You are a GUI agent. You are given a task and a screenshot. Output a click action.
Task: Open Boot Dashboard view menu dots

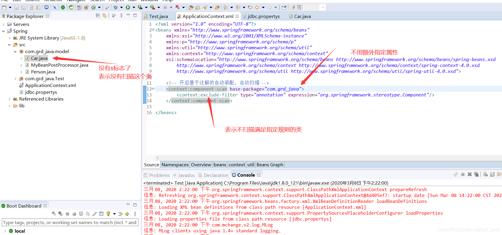coord(135,214)
